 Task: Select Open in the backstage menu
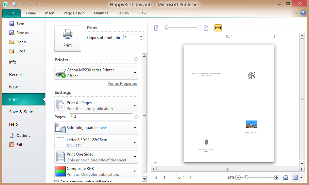(18, 42)
